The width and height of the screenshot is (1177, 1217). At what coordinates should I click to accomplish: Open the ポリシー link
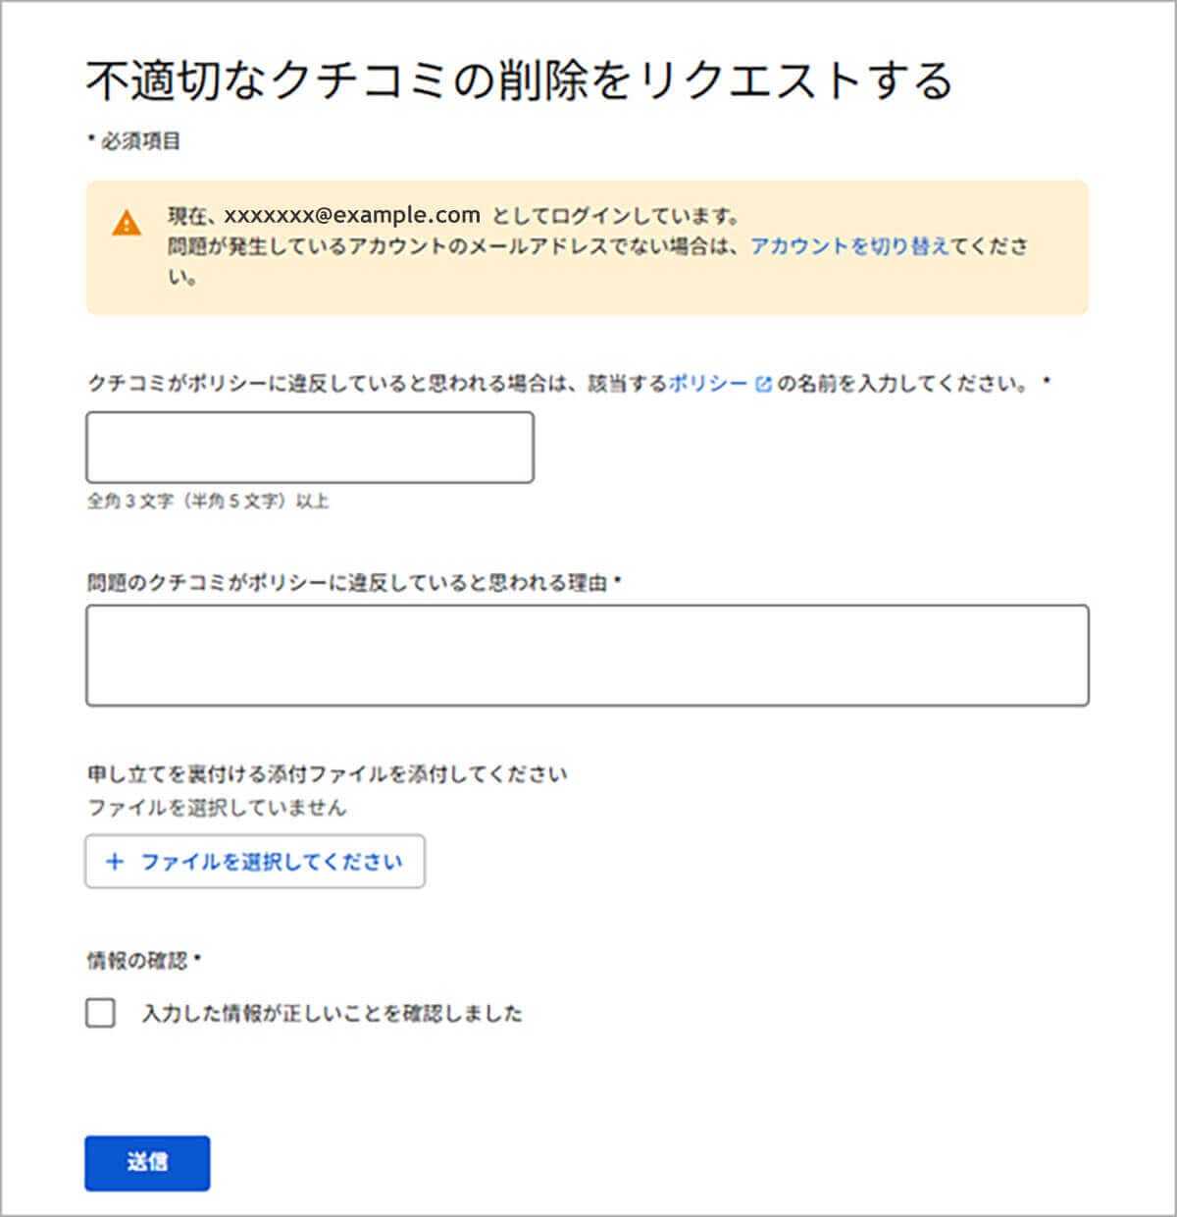pyautogui.click(x=707, y=384)
